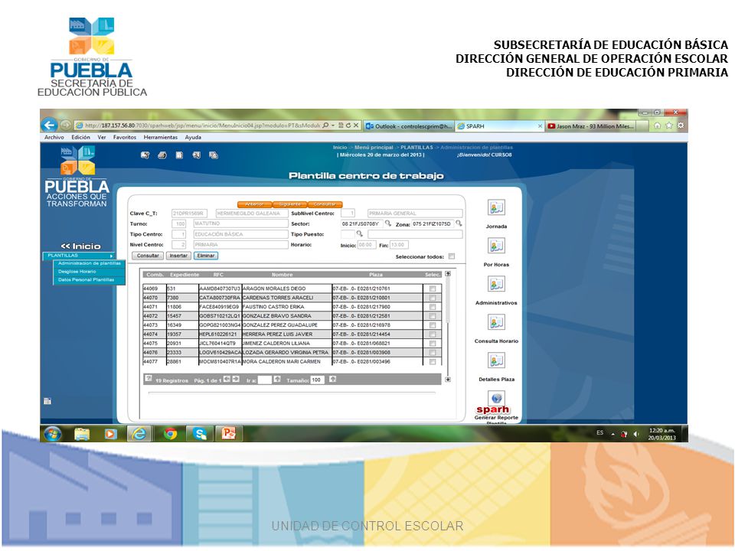Viewport: 735px width, 551px height.
Task: Open Datos Personal Plantillas submenu item
Action: [x=87, y=280]
